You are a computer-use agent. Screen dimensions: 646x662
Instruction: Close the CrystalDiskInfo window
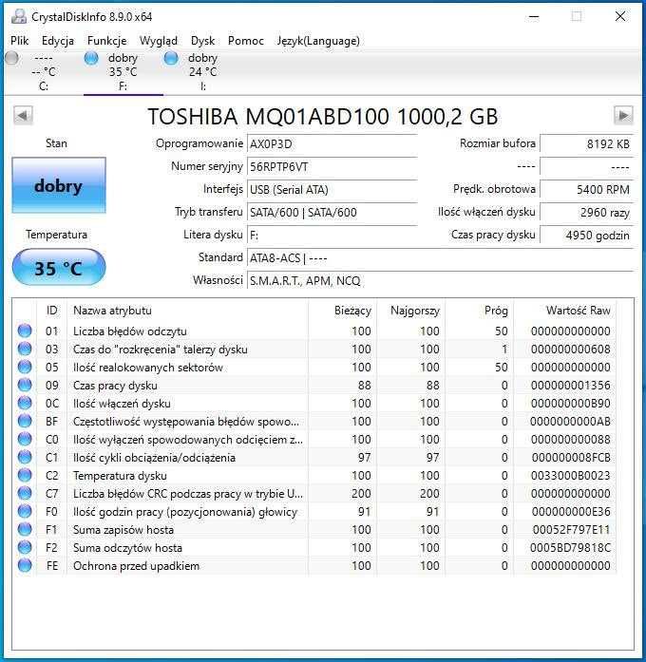point(620,17)
